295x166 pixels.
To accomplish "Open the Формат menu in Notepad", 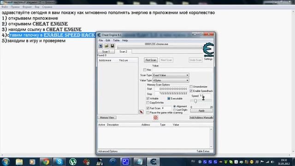I will pyautogui.click(x=27, y=7).
